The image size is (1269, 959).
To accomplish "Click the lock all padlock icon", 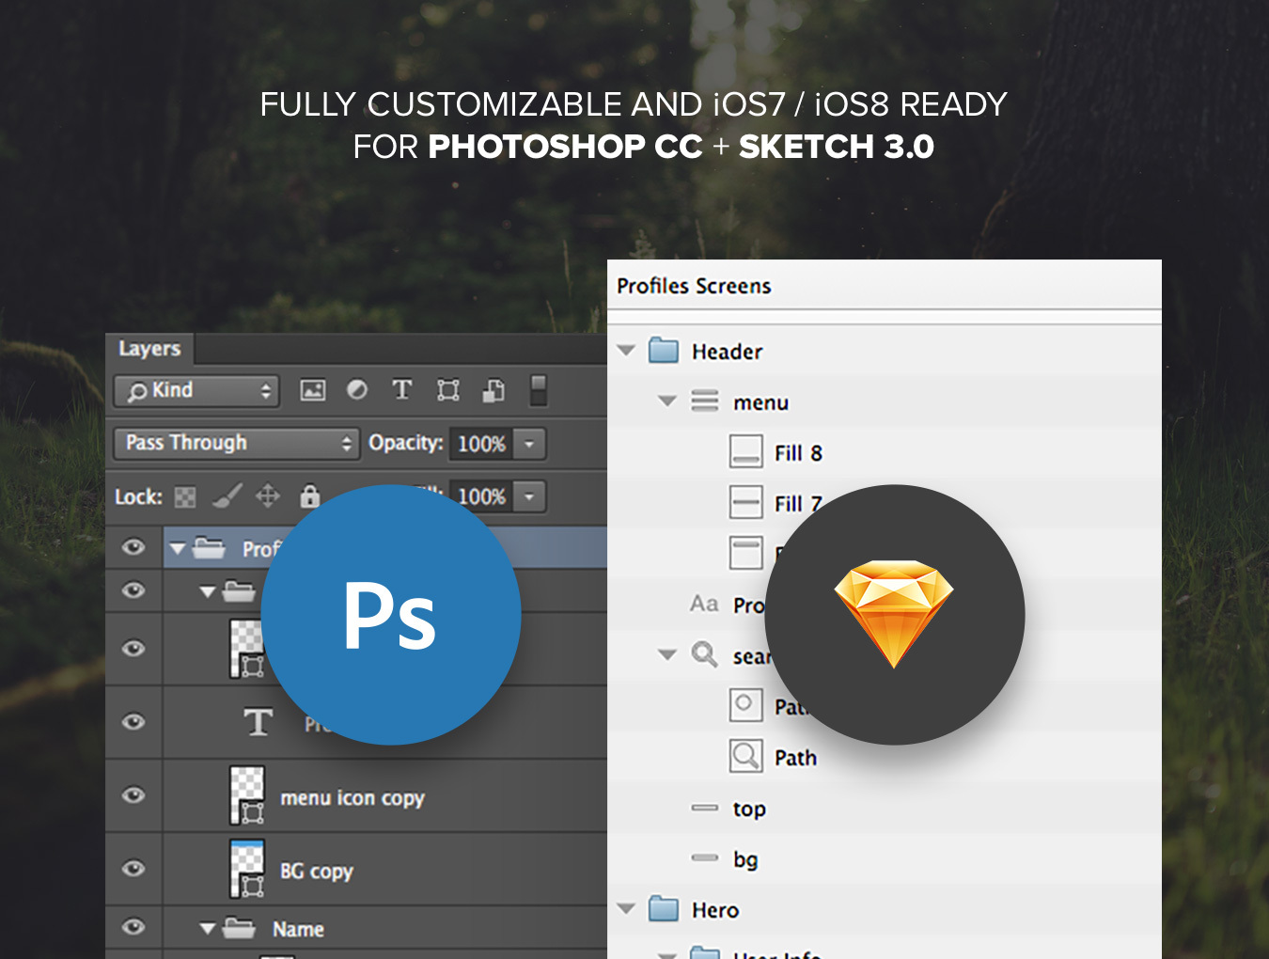I will click(x=309, y=495).
